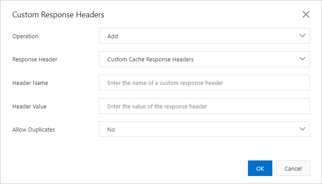
Task: Open the Response Header dropdown
Action: coord(204,59)
